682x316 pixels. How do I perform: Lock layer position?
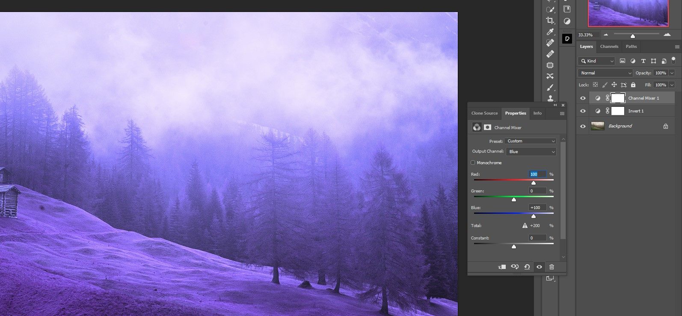pos(614,85)
